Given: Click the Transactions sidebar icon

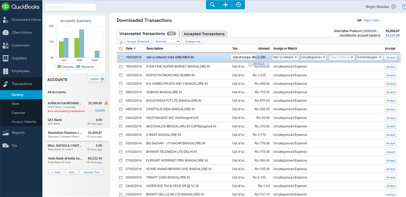Looking at the screenshot, I should tap(5, 84).
